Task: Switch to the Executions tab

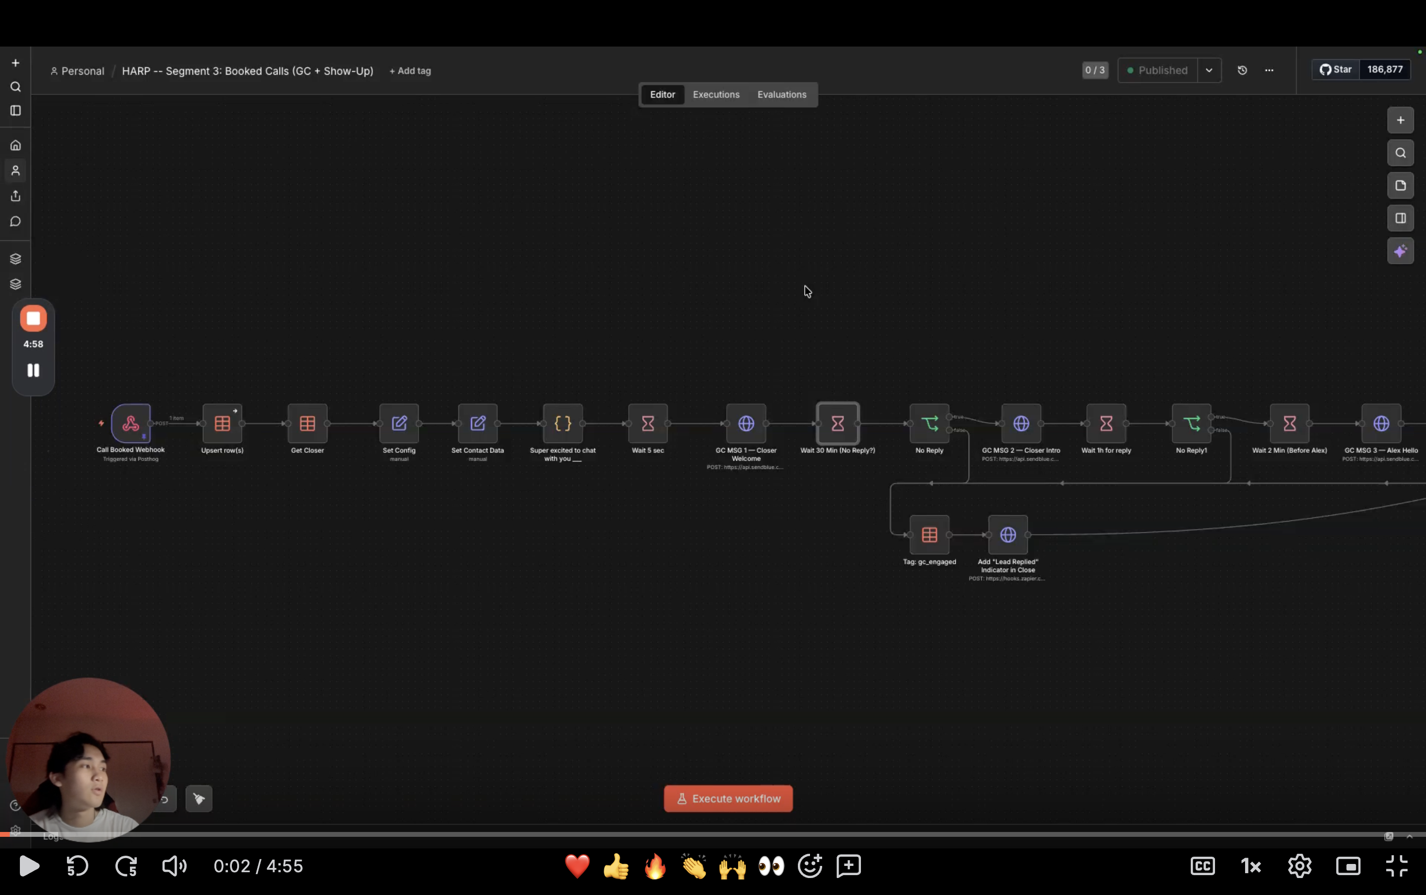Action: point(716,95)
